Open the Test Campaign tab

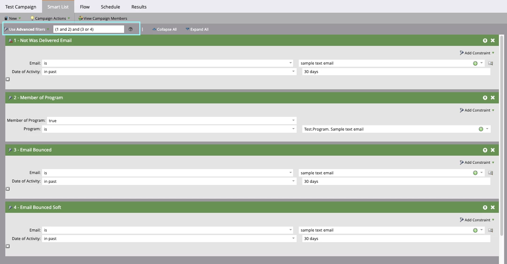click(21, 7)
